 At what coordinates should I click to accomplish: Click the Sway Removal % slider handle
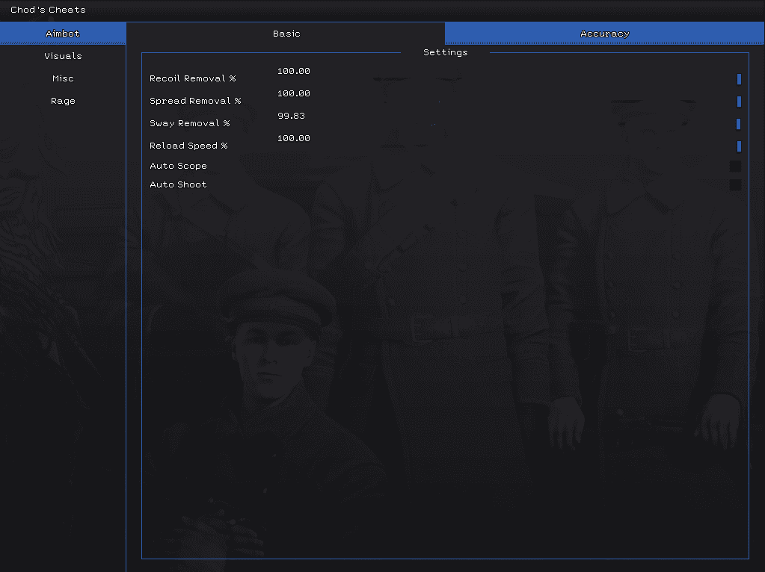point(738,124)
